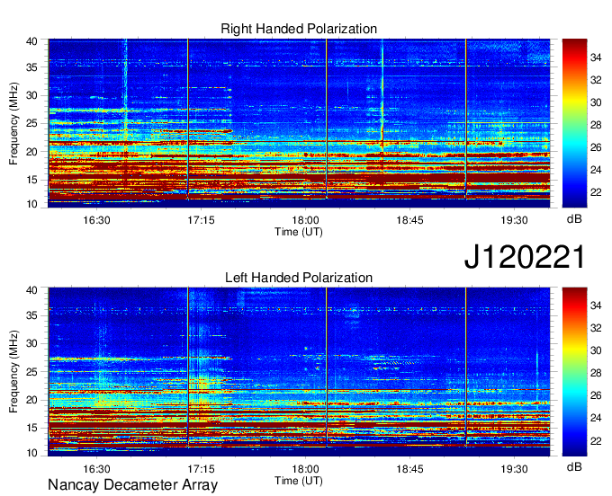
Task: Click the 28 dB label on the top colorbar
Action: 596,125
